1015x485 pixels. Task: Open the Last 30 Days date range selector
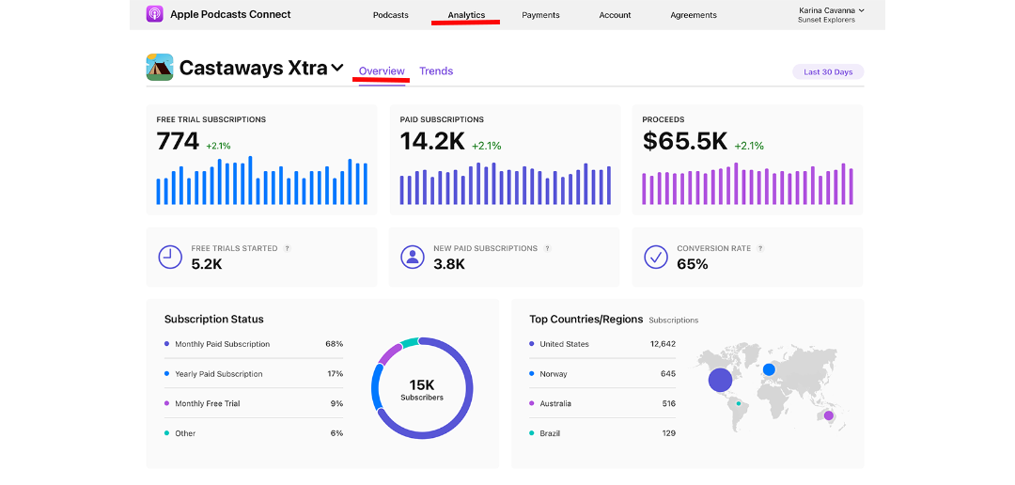tap(828, 72)
